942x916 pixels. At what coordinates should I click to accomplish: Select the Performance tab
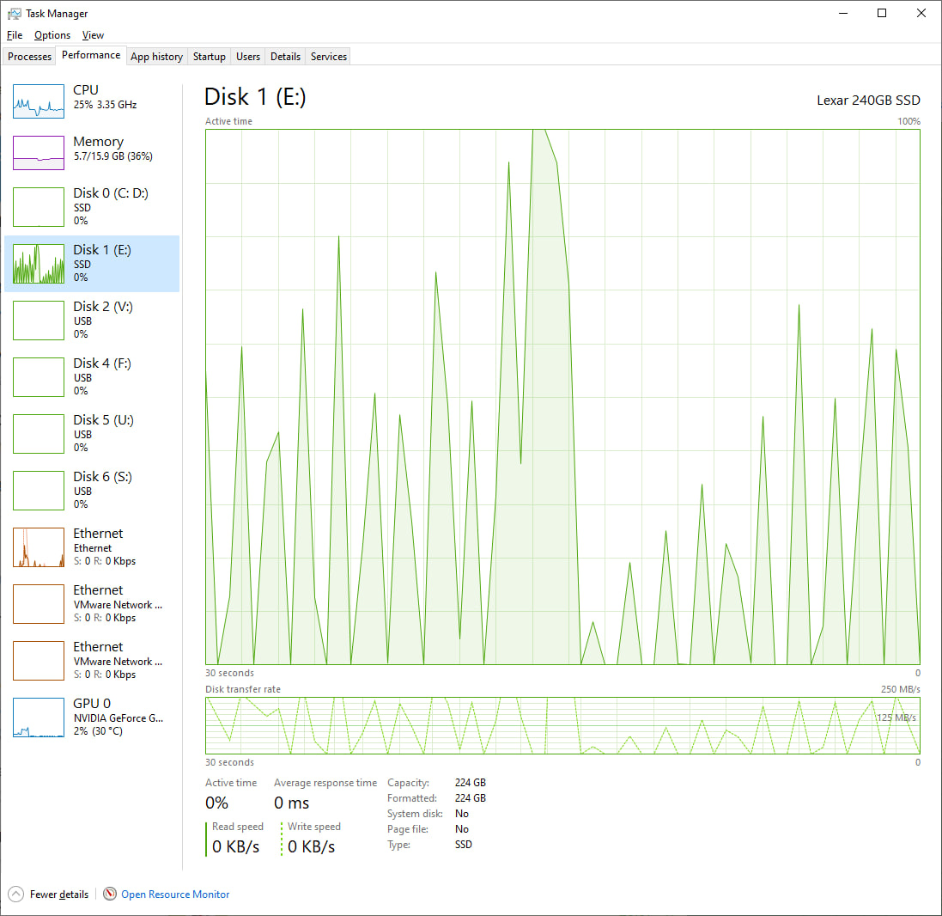91,55
